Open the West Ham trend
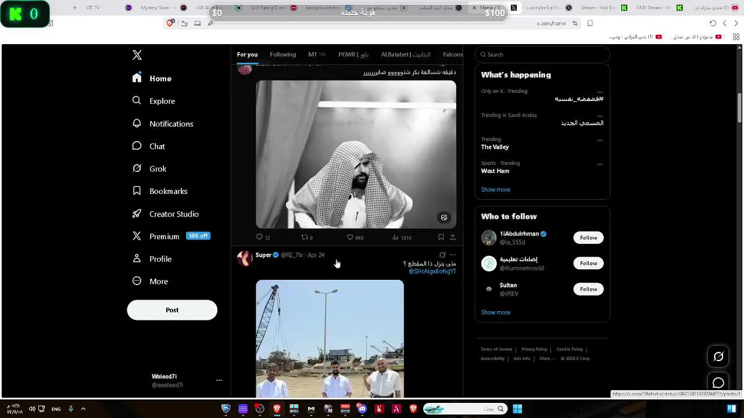This screenshot has width=744, height=418. coord(495,171)
